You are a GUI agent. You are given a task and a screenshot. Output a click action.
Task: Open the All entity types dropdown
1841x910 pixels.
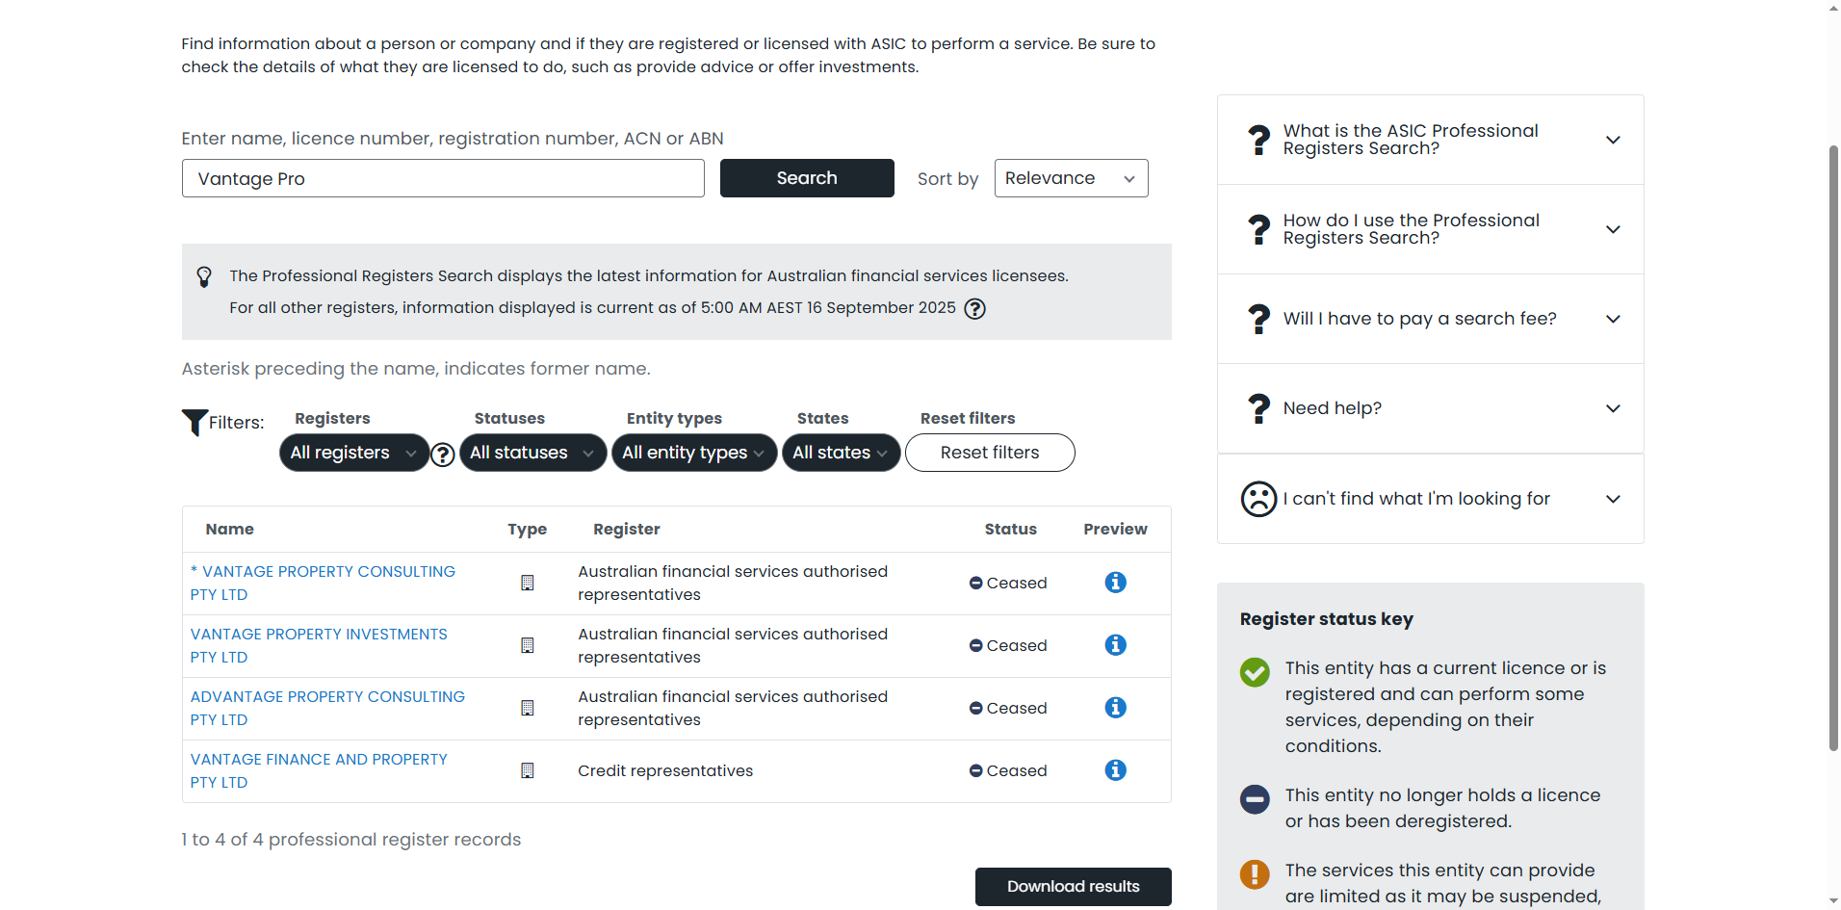coord(693,453)
